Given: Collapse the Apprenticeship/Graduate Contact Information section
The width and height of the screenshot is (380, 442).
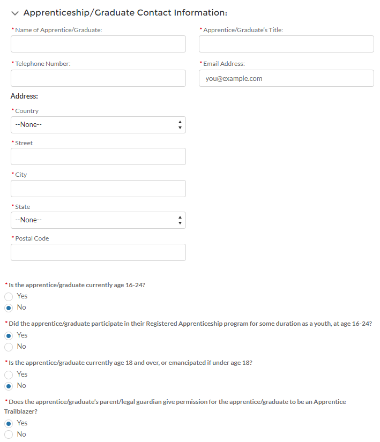Looking at the screenshot, I should pyautogui.click(x=14, y=13).
